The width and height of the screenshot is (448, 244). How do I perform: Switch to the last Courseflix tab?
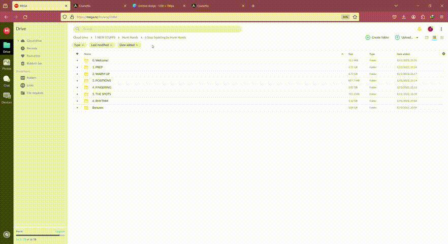[x=218, y=6]
